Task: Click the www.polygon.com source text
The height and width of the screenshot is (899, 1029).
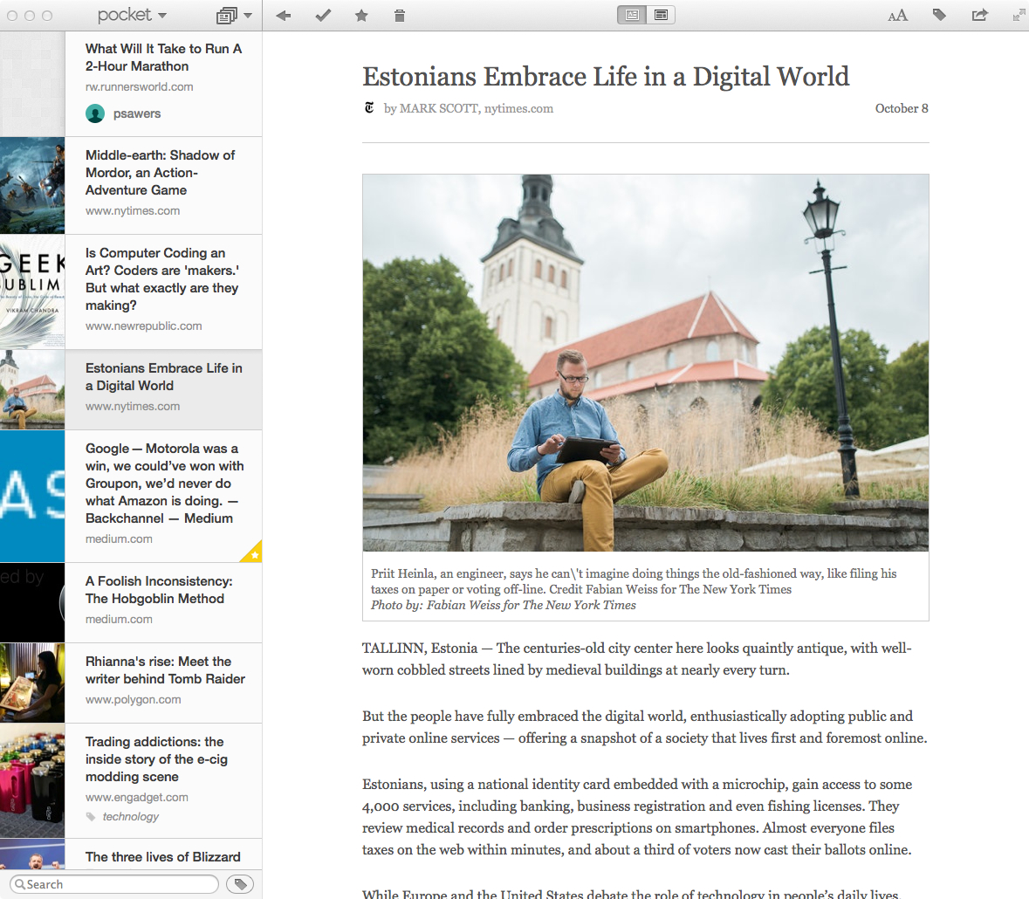Action: pos(134,699)
